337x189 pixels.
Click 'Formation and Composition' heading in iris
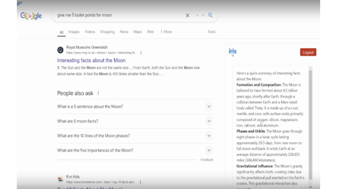pos(259,85)
